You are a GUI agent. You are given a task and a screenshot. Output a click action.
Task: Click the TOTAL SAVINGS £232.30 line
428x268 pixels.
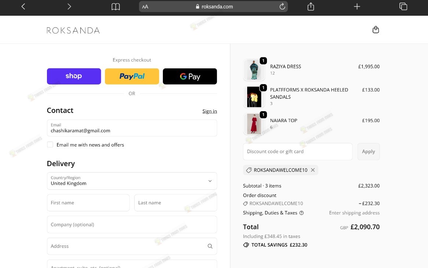click(x=275, y=245)
